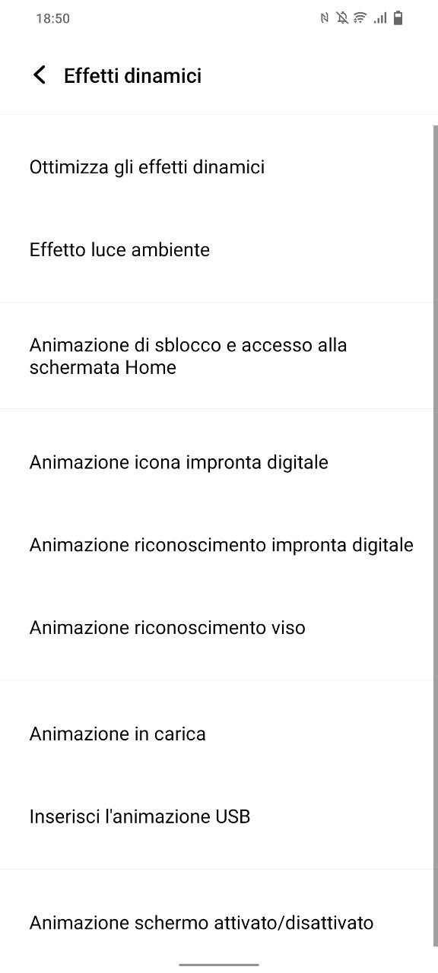This screenshot has width=438, height=973.
Task: Tap the 'schermata Home' text line
Action: coord(103,367)
